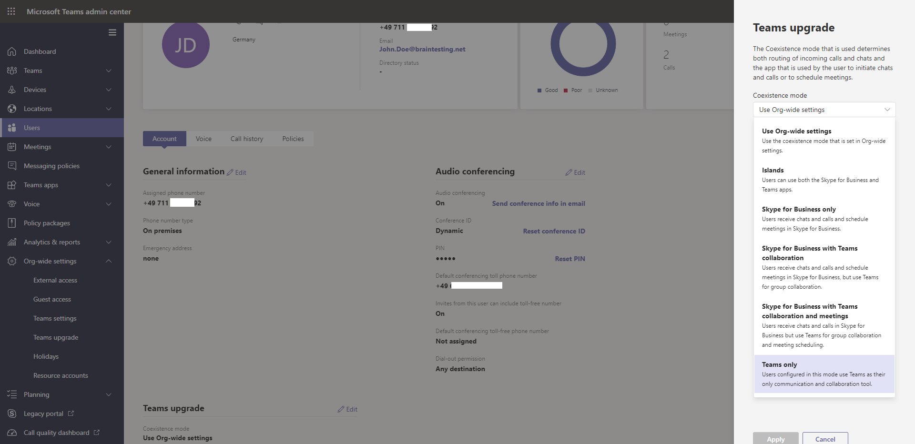The image size is (915, 444).
Task: Click the Apply button
Action: click(776, 439)
